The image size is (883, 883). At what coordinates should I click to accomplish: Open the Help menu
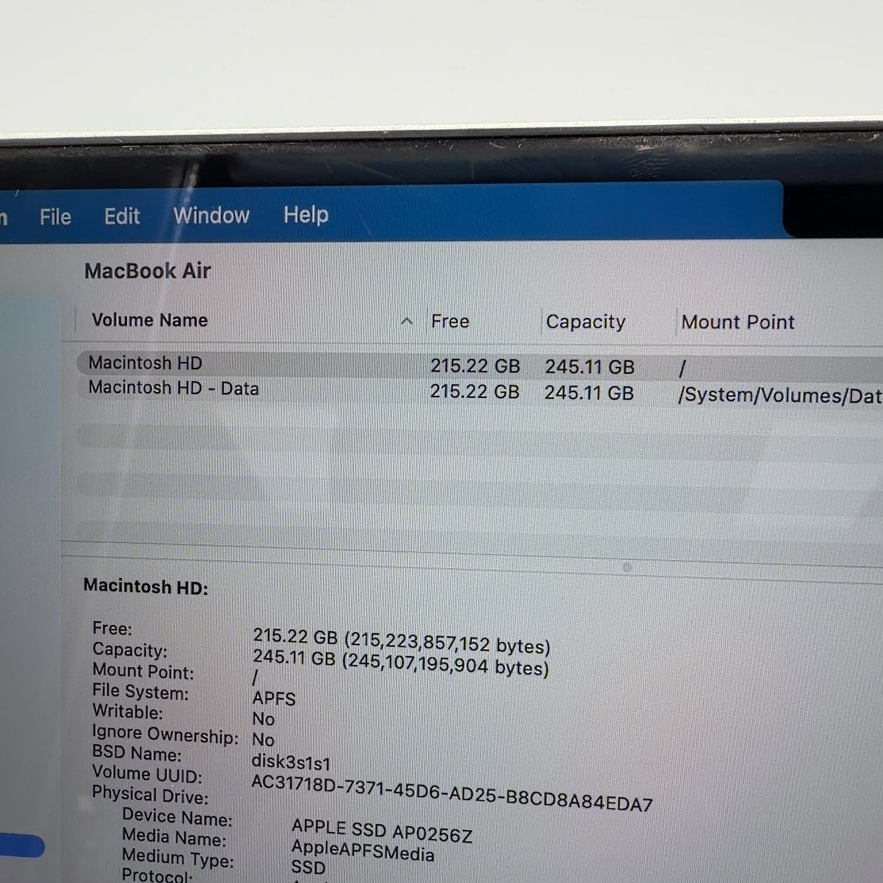pyautogui.click(x=306, y=214)
